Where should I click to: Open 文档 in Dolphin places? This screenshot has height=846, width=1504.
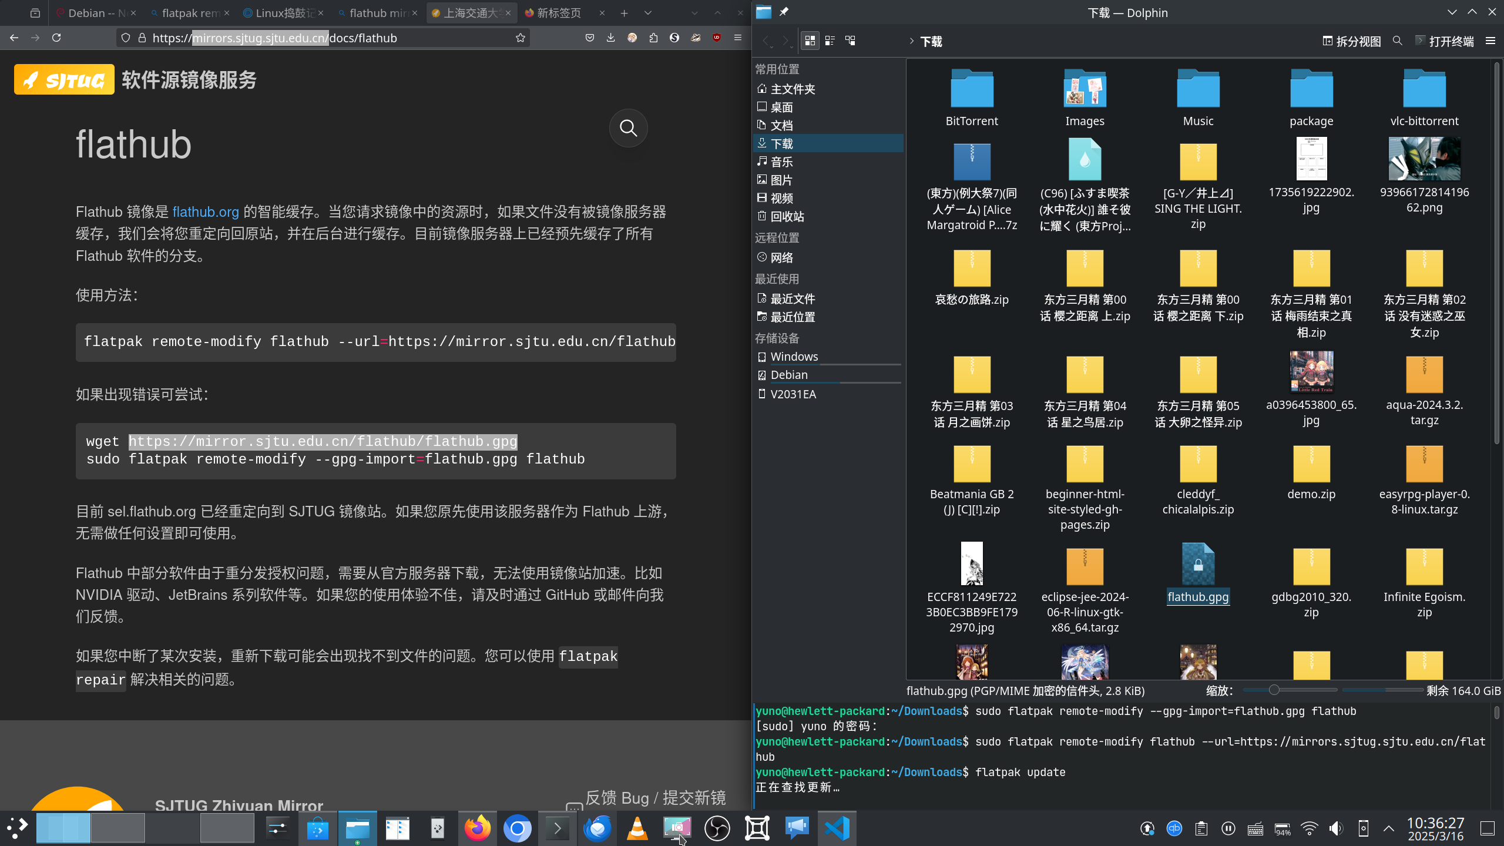tap(828, 125)
